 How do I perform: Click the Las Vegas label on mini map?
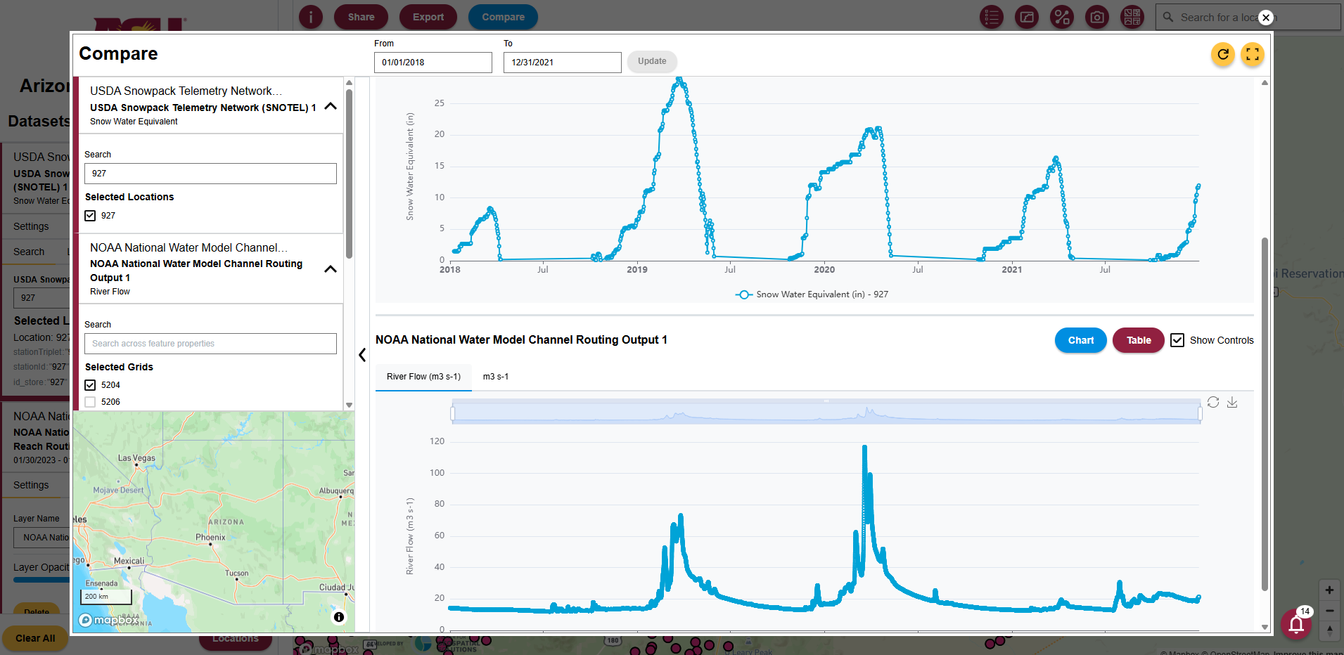click(136, 458)
